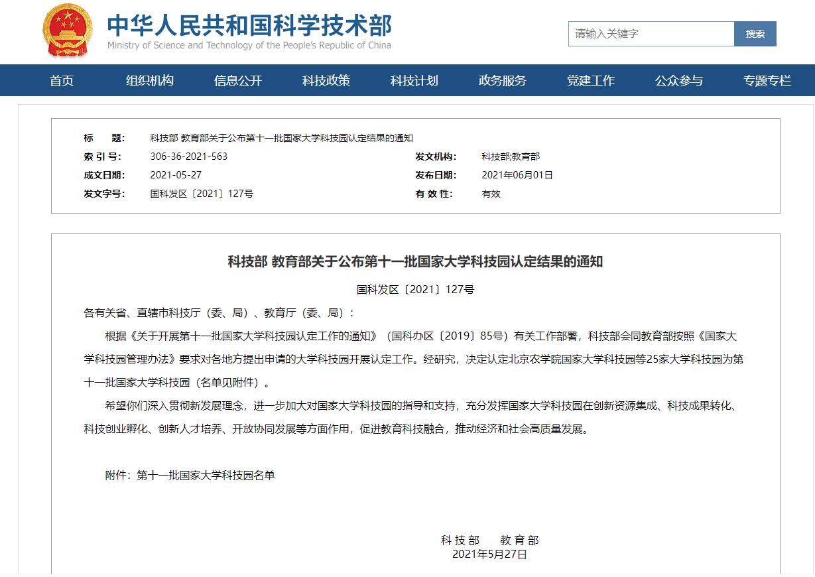Click the 中华人民共和国科学技术部 site title

coord(249,25)
